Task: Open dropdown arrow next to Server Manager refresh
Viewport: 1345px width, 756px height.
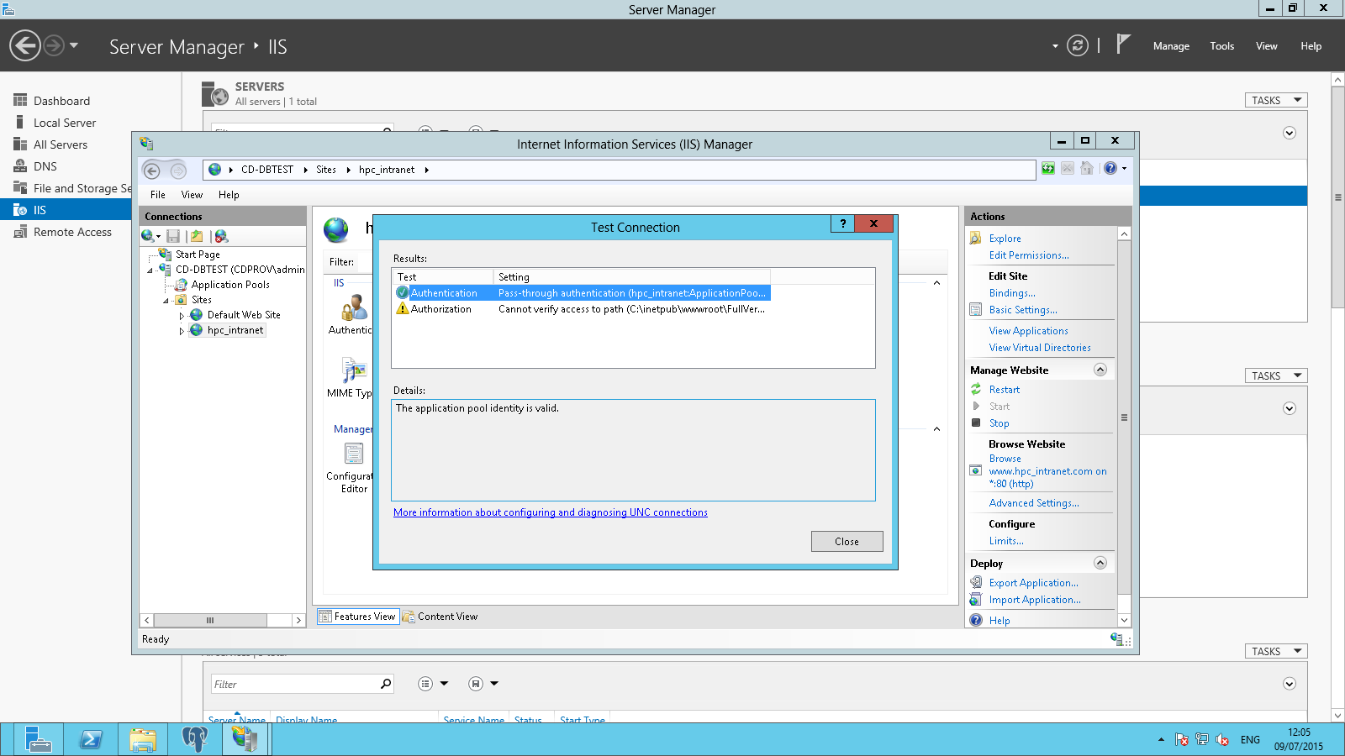Action: (x=1055, y=46)
